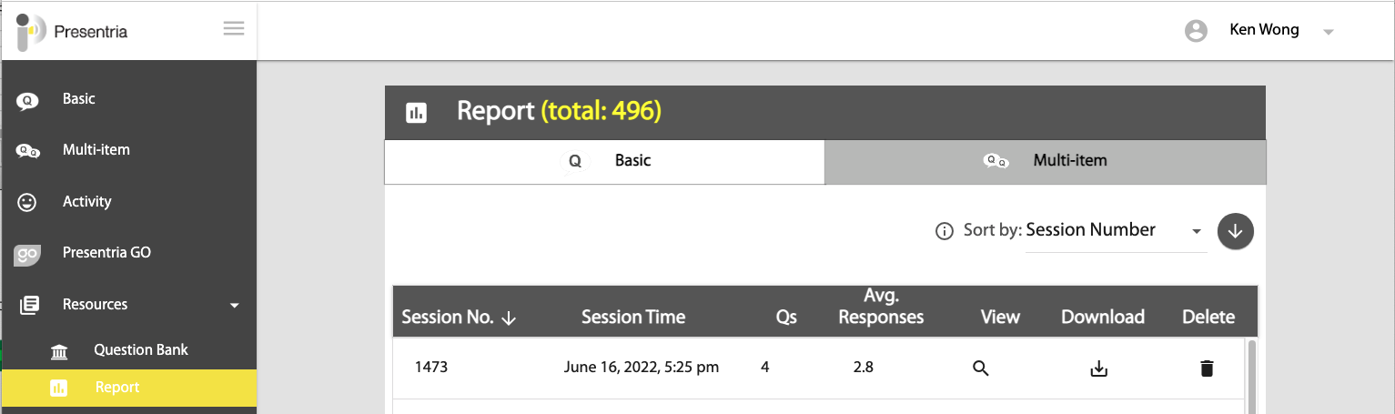
Task: Switch to the Multi-item report tab
Action: pos(1045,161)
